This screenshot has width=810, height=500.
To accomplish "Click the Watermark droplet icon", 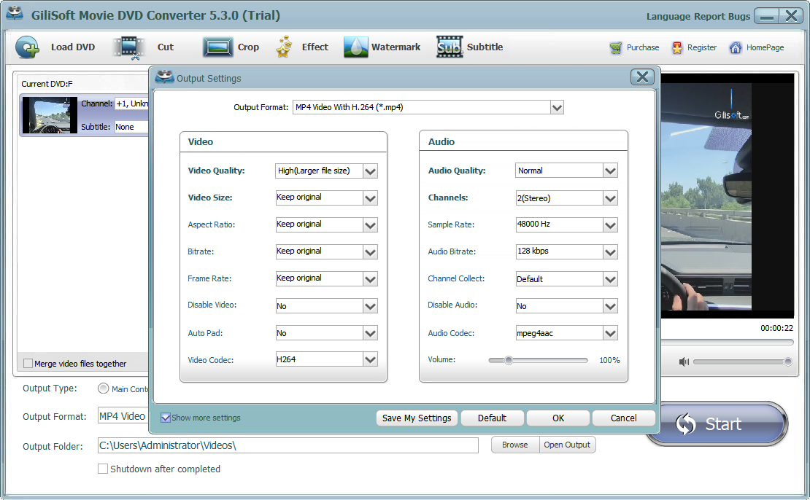I will point(355,47).
